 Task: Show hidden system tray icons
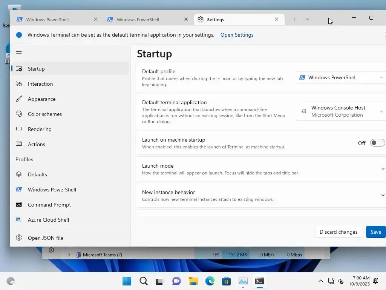[x=321, y=281]
